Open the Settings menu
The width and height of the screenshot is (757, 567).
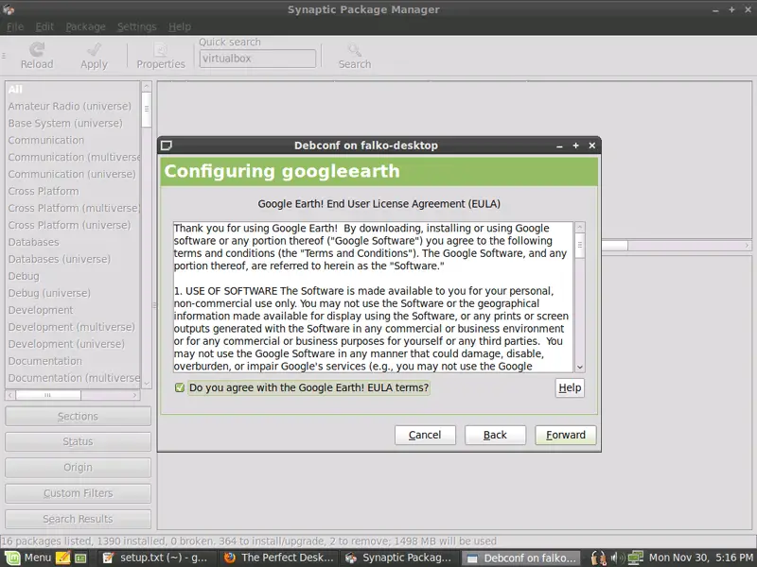coord(136,27)
